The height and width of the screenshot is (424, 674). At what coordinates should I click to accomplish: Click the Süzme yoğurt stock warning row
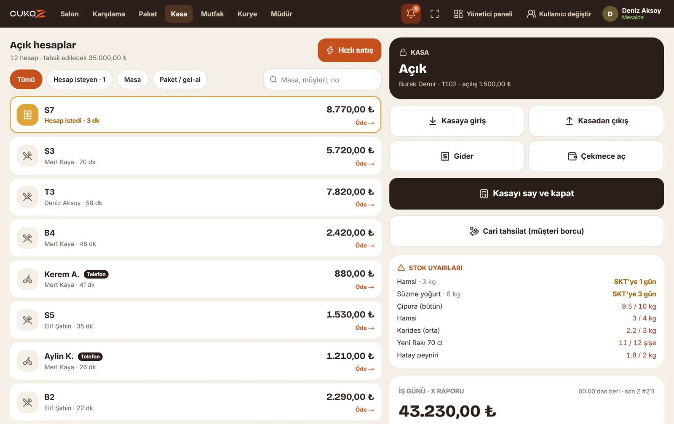(x=527, y=294)
